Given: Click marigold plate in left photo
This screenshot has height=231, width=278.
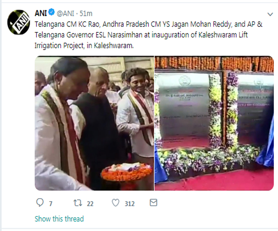Looking at the screenshot, I should [127, 172].
